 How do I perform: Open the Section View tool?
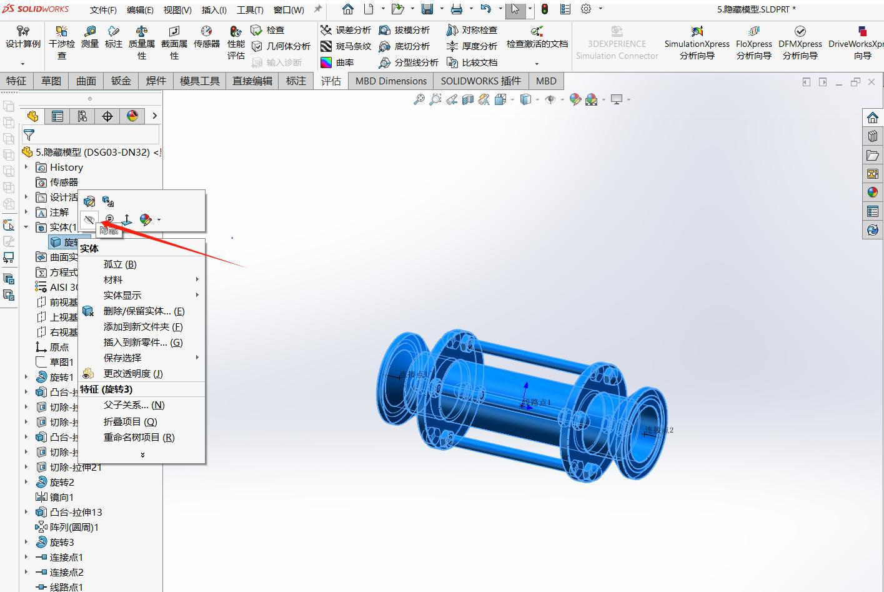point(467,99)
